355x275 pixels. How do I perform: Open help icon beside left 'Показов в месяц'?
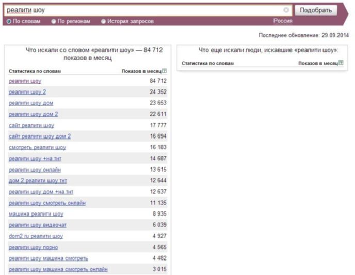(x=165, y=71)
